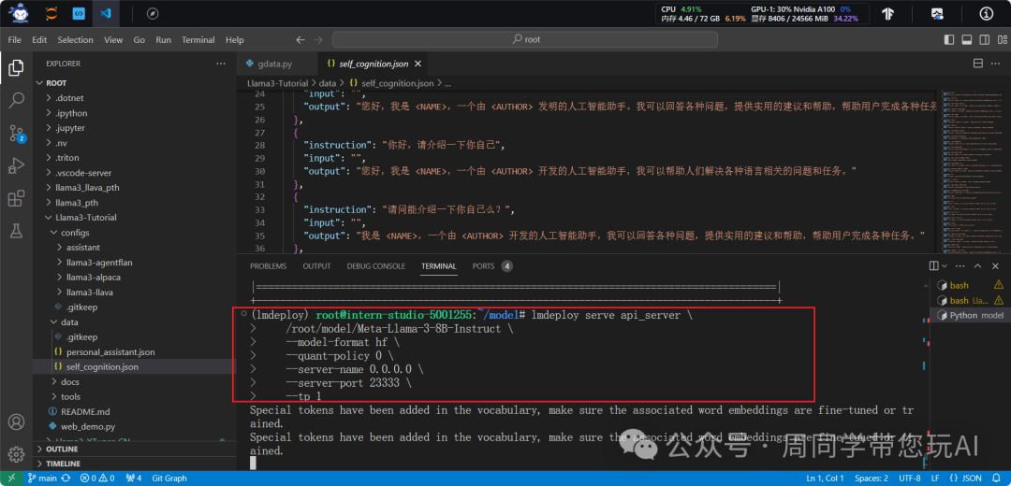Switch to the blue code terminal icon
This screenshot has height=486, width=1011.
(79, 13)
